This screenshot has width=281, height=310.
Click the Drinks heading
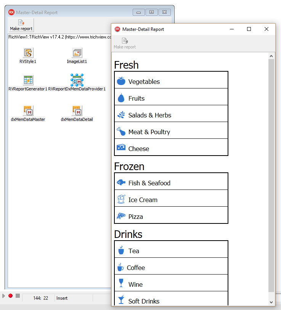point(128,234)
